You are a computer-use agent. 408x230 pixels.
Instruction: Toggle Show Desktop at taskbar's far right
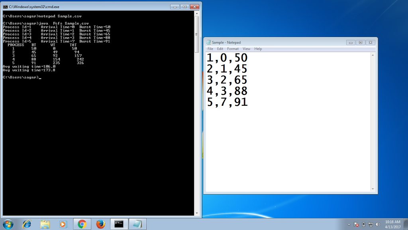[406, 224]
